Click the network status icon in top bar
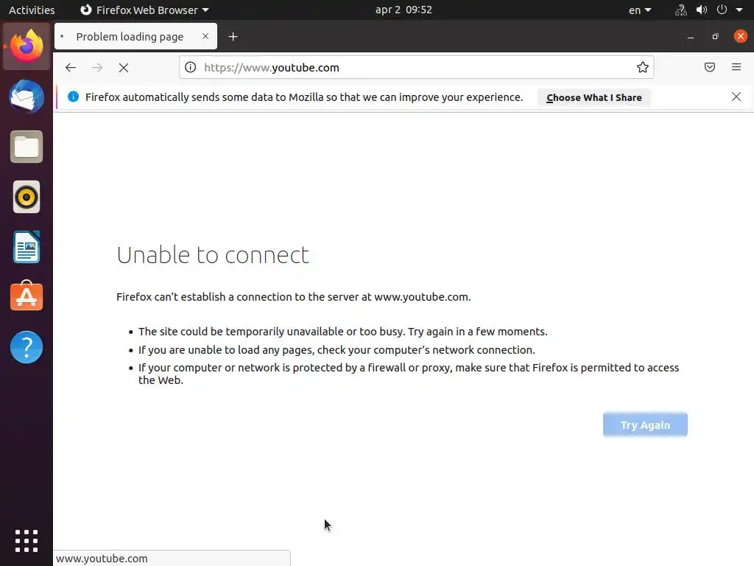Screen dimensions: 754x566 pos(680,10)
